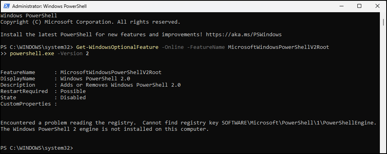
Task: Click the vertical scrollbar thumb
Action: [384, 22]
